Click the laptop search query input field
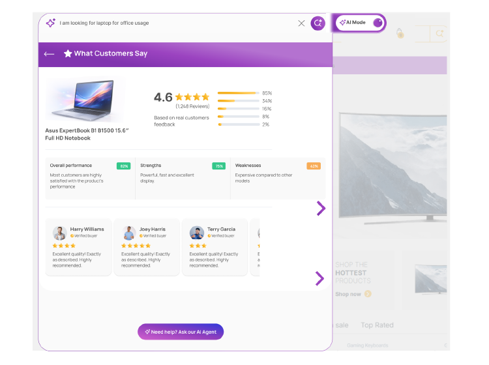Screen dimensions: 489x365 176,23
